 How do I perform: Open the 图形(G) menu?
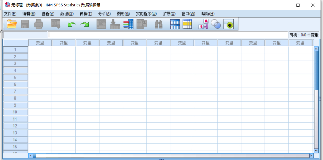123,14
